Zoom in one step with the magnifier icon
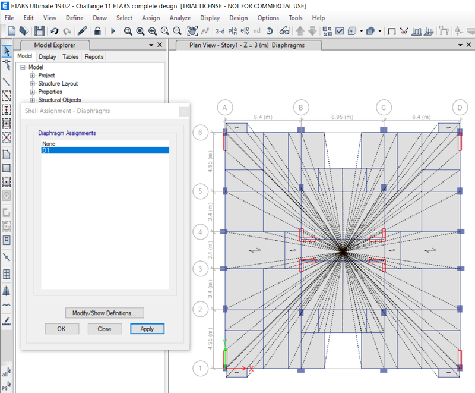Screen dimensions: 475x393 (164, 30)
